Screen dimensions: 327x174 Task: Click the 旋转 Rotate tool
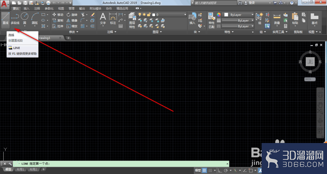point(72,15)
